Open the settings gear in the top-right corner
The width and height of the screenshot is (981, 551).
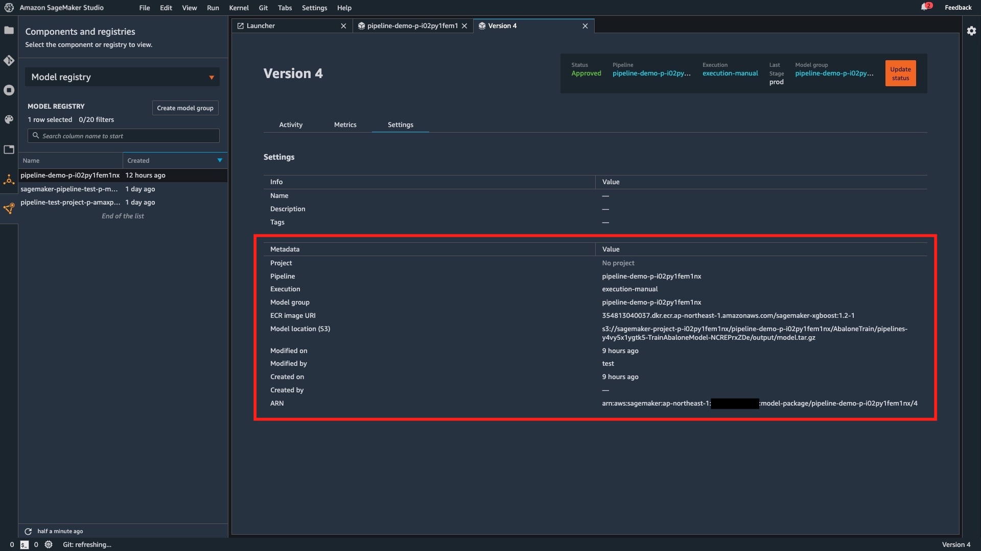(x=972, y=31)
